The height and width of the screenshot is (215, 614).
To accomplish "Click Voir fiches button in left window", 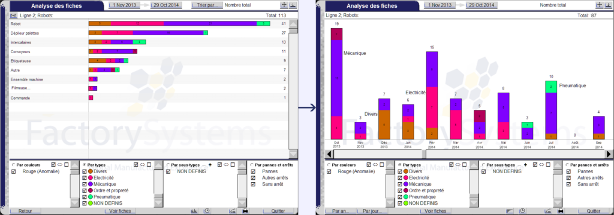I will (120, 211).
